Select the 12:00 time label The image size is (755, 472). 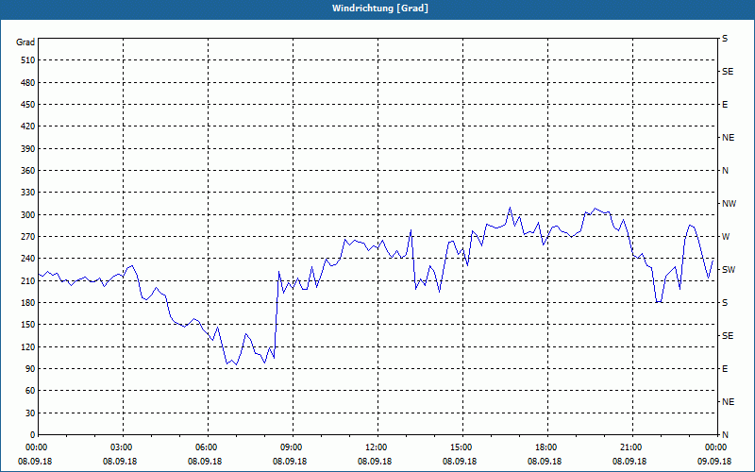[378, 447]
